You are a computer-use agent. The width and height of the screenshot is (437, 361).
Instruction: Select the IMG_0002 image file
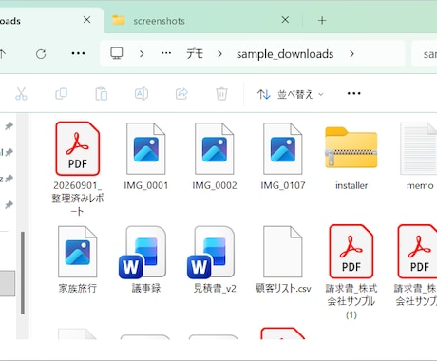(215, 157)
